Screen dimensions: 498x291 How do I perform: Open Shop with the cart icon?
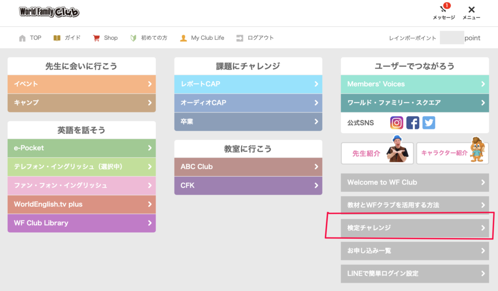(x=96, y=38)
